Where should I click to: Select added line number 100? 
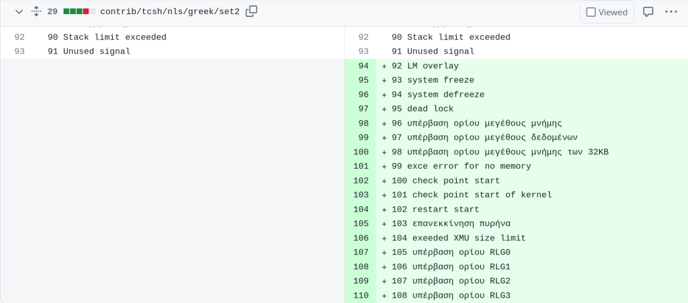click(360, 152)
